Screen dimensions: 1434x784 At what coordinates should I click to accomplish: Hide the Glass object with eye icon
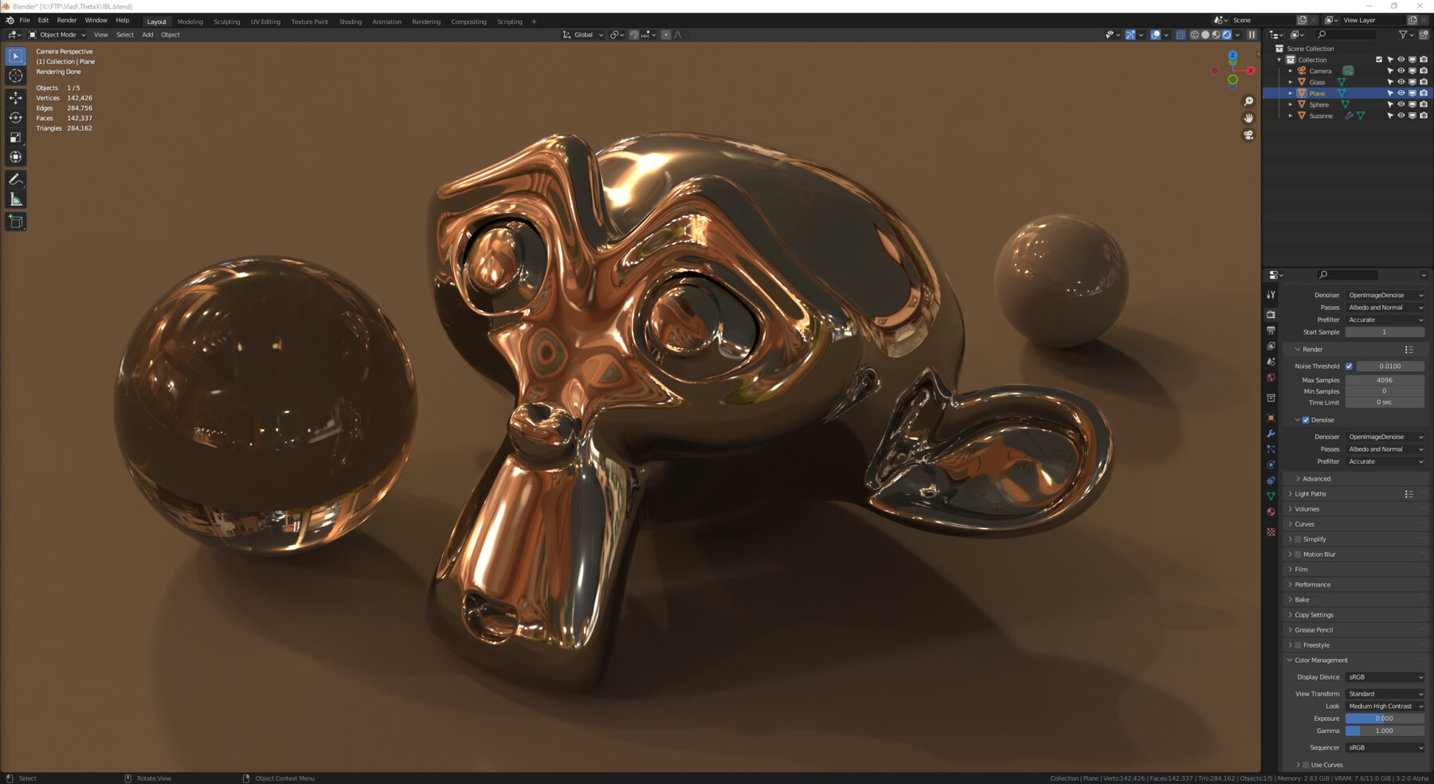tap(1401, 82)
